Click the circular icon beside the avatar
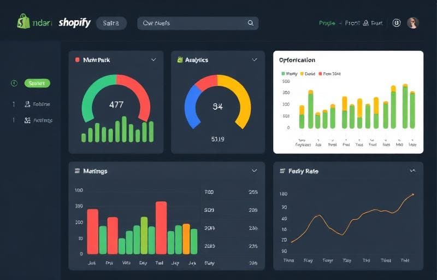437x280 pixels. pos(397,23)
